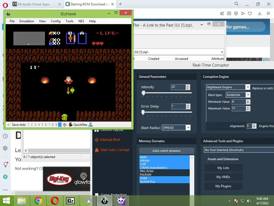Select System Bus memory domain
Image resolution: width=274 pixels, height=206 pixels.
[x=165, y=182]
